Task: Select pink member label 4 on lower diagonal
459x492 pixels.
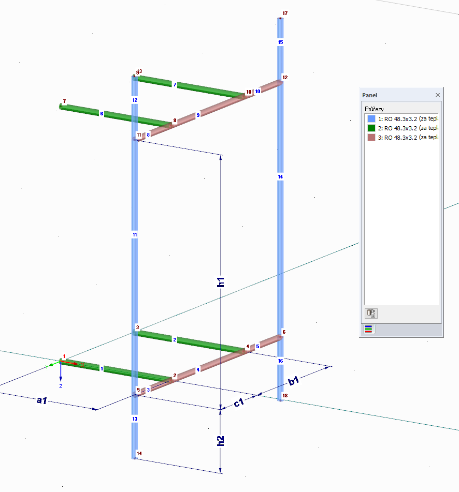Action: tap(198, 369)
